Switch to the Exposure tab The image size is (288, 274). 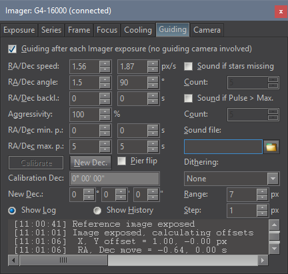coord(19,30)
